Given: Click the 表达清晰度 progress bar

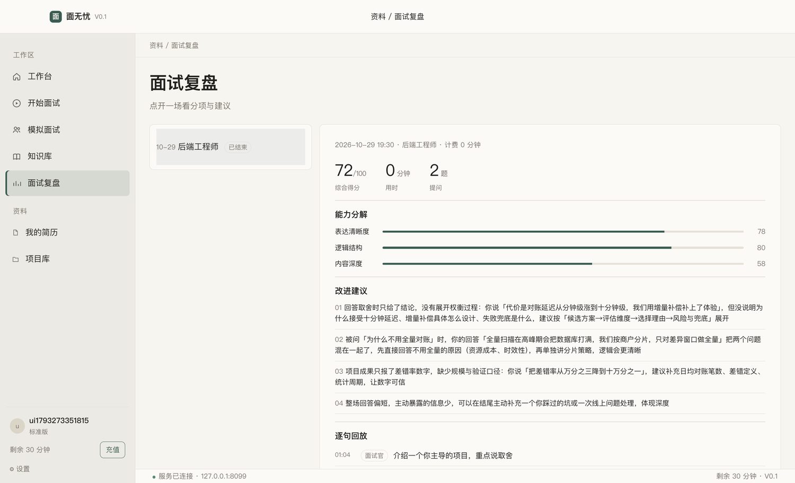Looking at the screenshot, I should click(563, 232).
